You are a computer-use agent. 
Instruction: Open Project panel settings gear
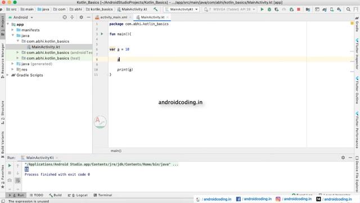pyautogui.click(x=81, y=17)
